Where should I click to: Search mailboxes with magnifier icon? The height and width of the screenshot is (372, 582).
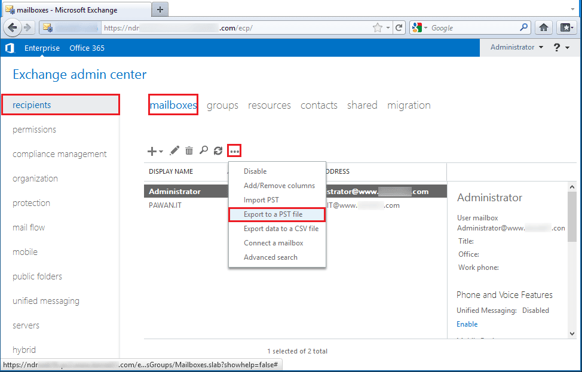pyautogui.click(x=203, y=150)
